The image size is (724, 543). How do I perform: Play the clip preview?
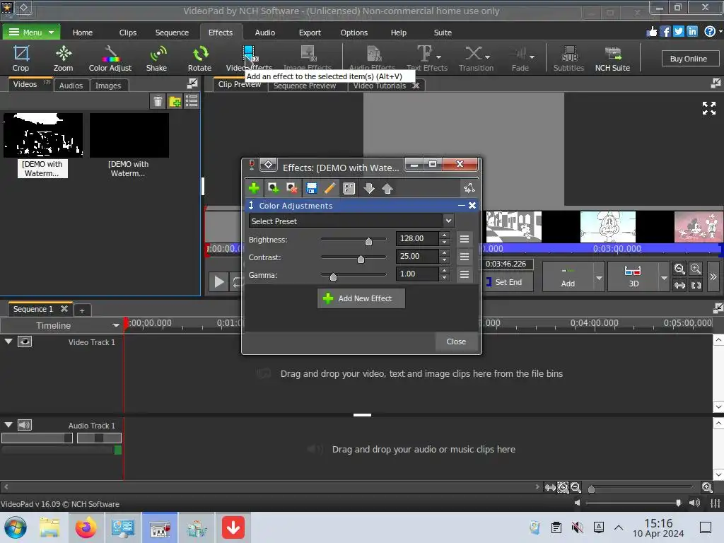219,281
